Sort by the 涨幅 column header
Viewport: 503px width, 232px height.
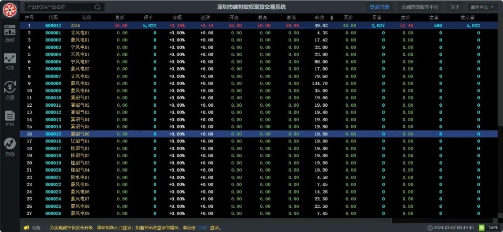[x=177, y=17]
